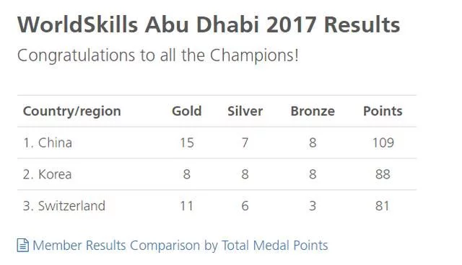This screenshot has width=462, height=265.
Task: Click the 2. Korea row label
Action: tap(47, 174)
